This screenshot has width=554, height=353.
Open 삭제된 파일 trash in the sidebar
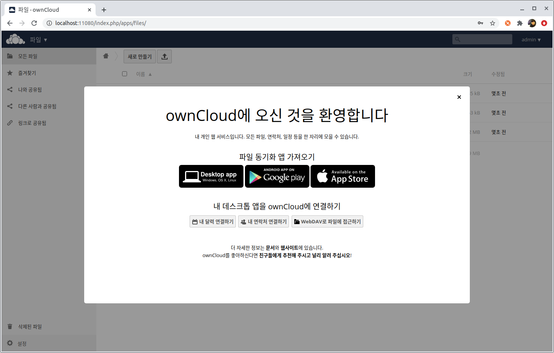tap(49, 326)
